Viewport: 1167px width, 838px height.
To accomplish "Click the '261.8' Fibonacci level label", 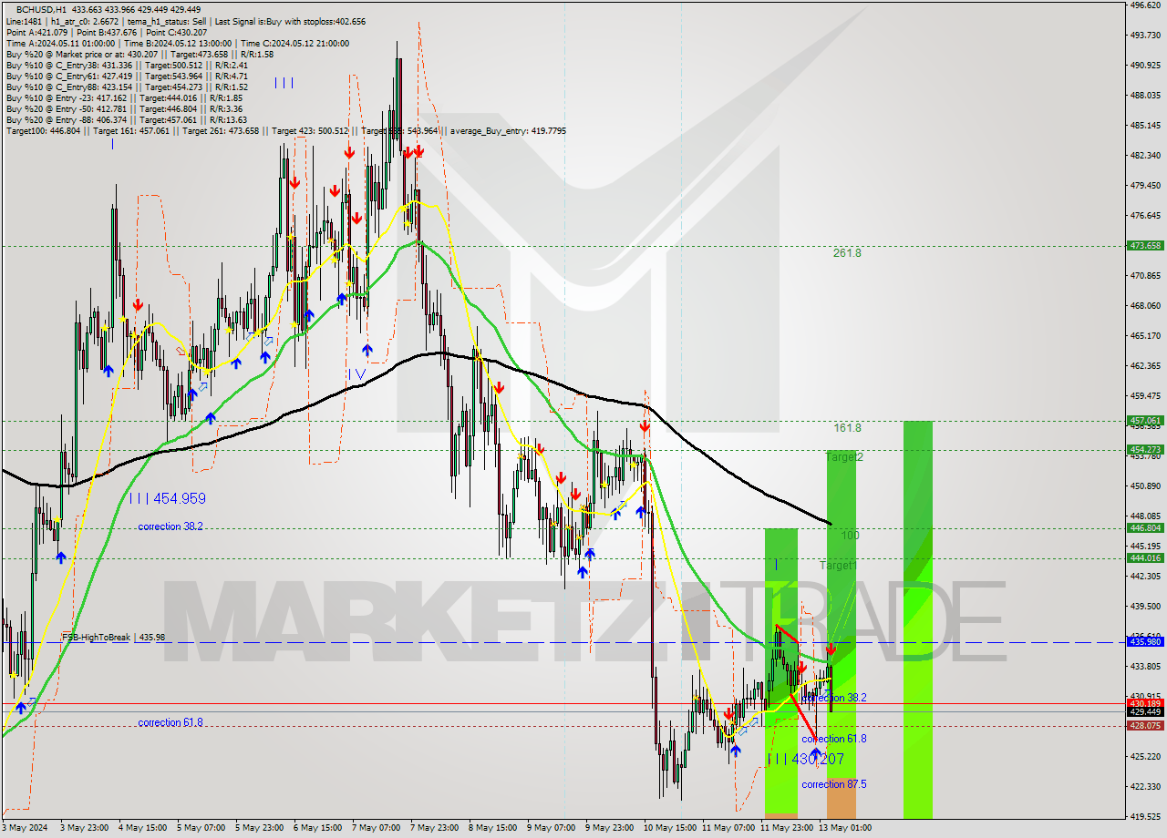I will coord(847,253).
